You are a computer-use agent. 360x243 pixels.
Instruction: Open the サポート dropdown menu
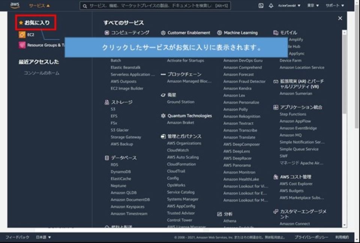(x=335, y=6)
